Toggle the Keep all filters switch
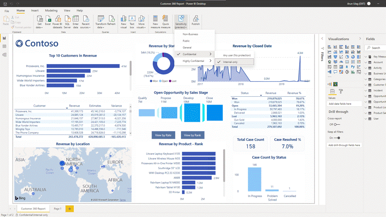 337,138
